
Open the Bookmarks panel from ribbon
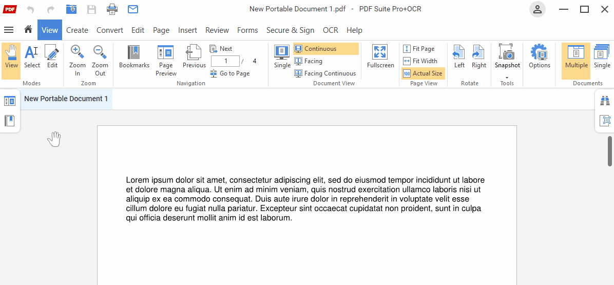[134, 57]
